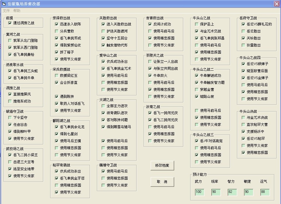
Task: Uncheck 答对陈抟问题
Action: point(103,120)
